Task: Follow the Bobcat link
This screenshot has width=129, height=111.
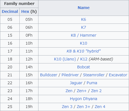Action: click(x=83, y=67)
